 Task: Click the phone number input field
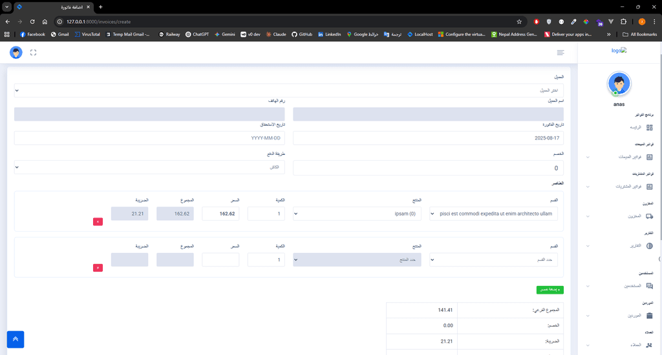149,114
